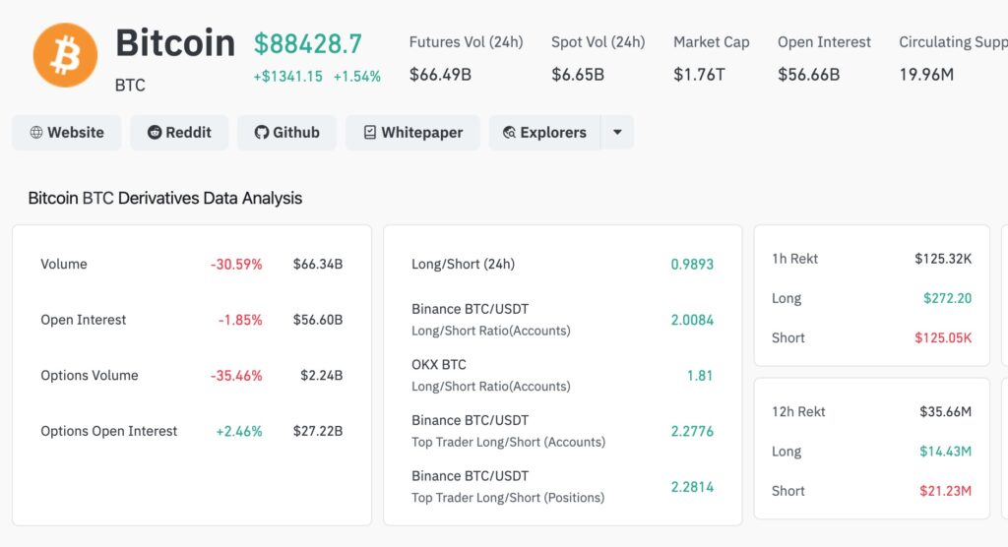1008x547 pixels.
Task: Click the Github octocat icon
Action: (x=261, y=133)
